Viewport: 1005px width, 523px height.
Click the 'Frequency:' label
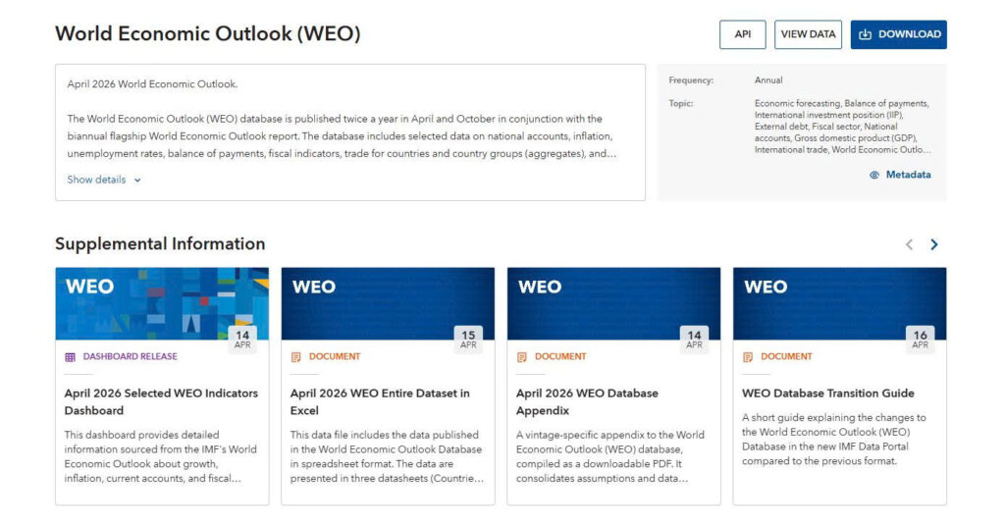pos(691,80)
